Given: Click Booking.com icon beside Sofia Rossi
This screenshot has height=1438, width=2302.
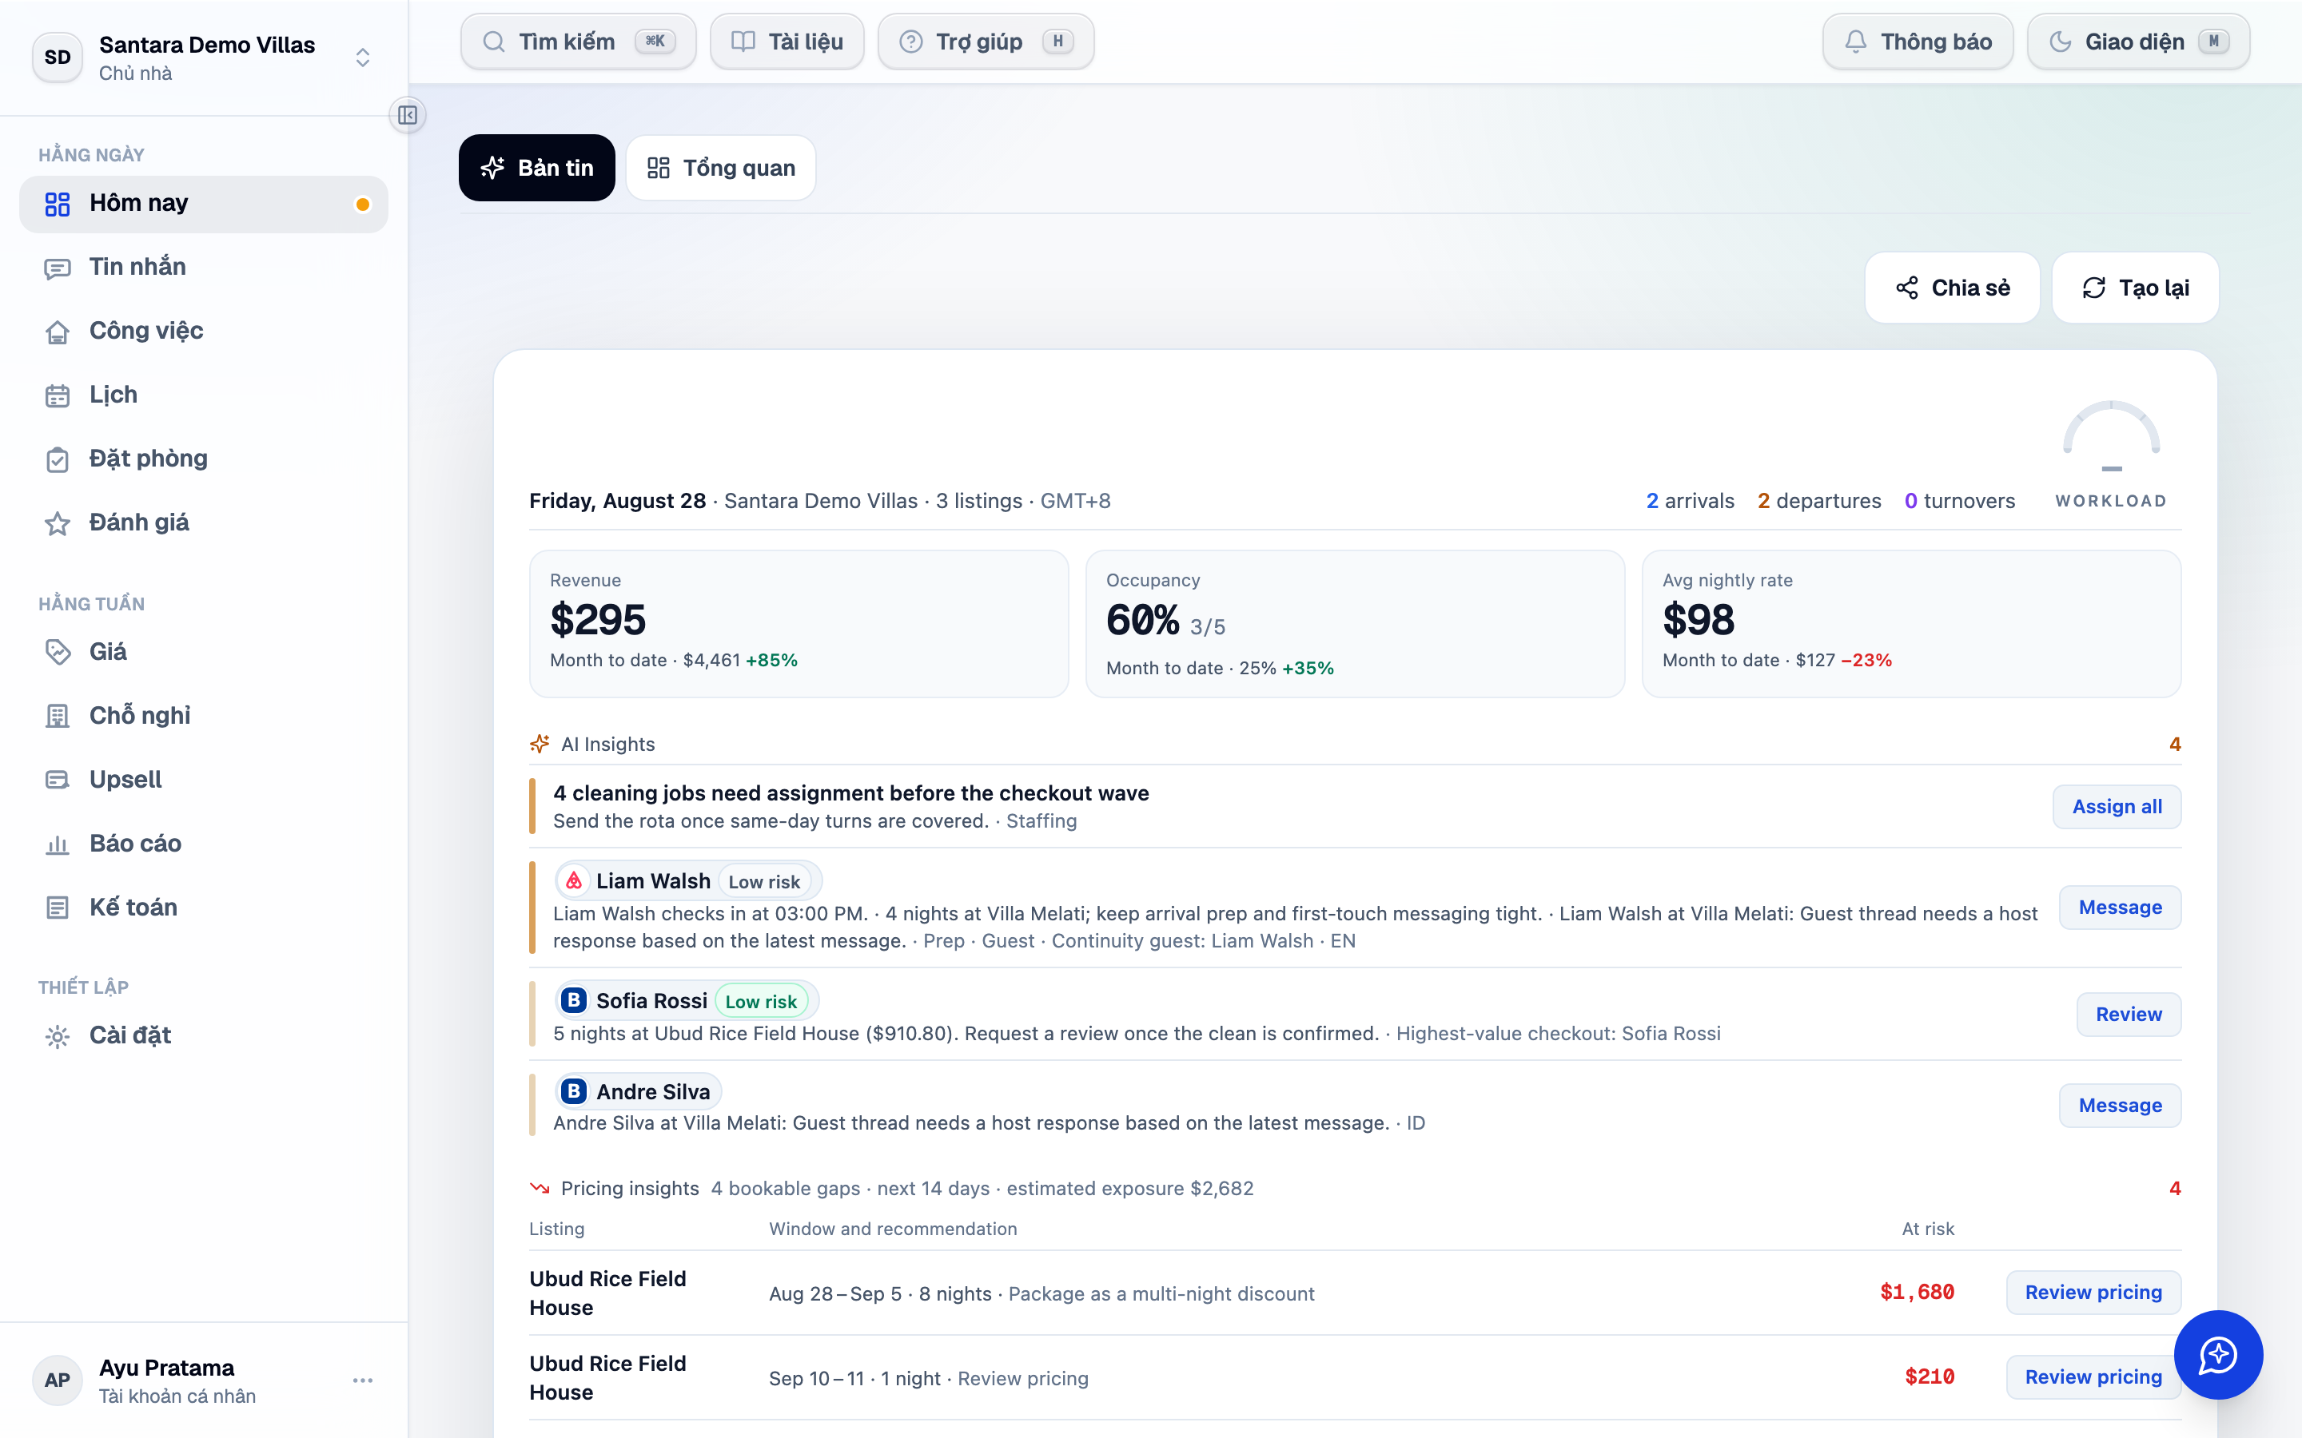Looking at the screenshot, I should [x=574, y=1000].
